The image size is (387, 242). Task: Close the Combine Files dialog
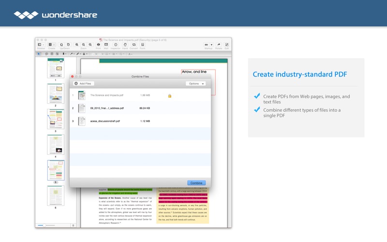72,76
